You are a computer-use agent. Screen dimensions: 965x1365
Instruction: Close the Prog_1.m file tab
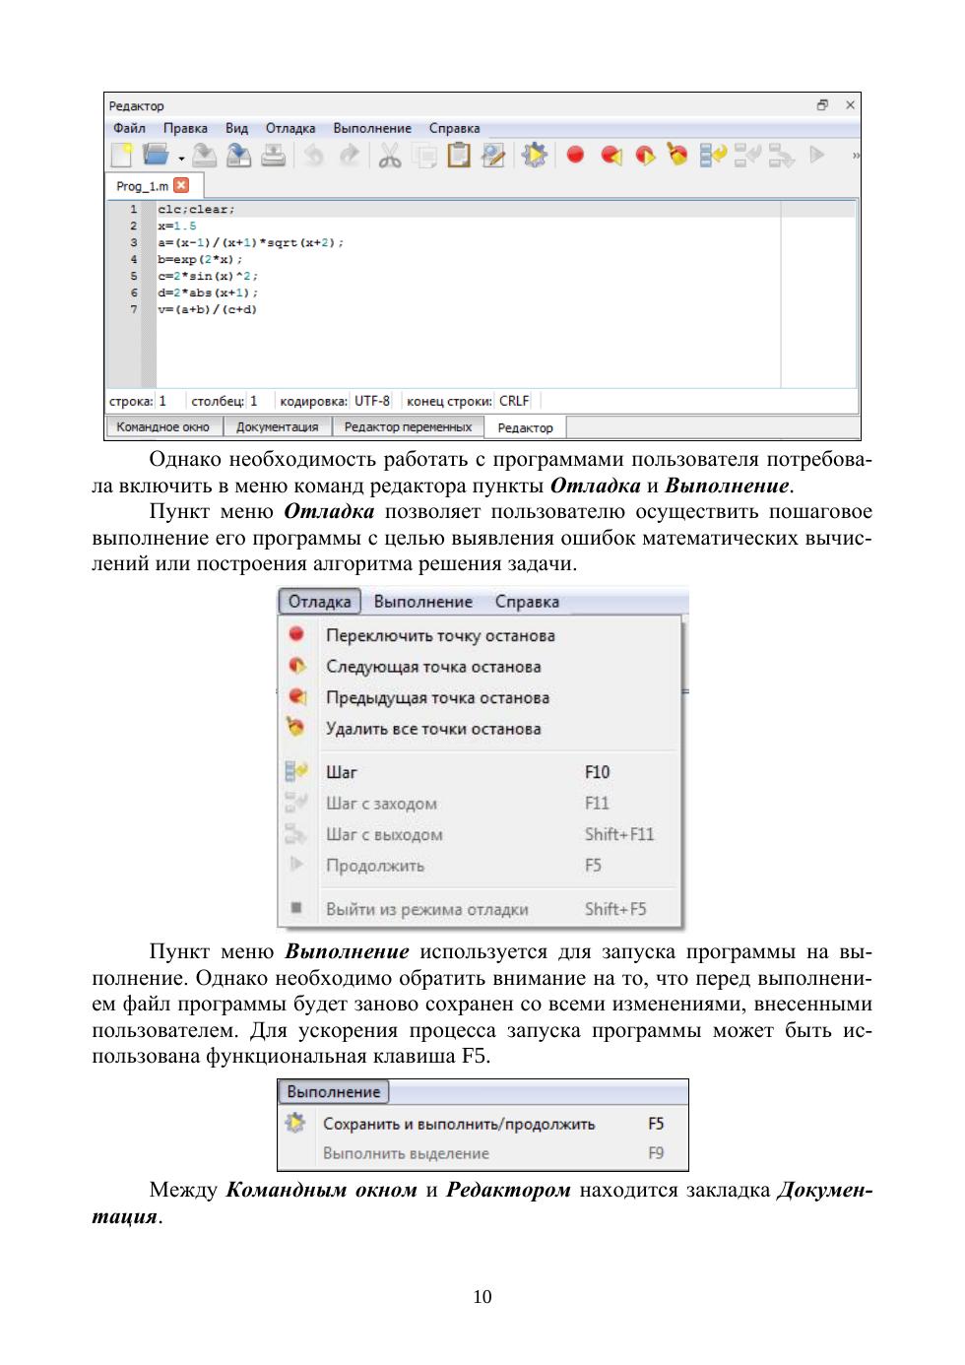pyautogui.click(x=180, y=185)
